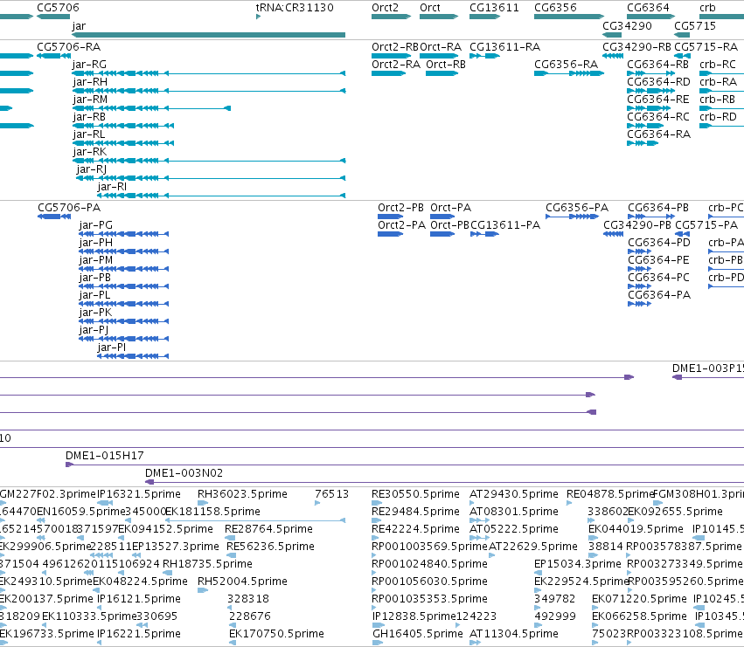Screen dimensions: 744x647
Task: Click the jar-RI transcript label
Action: [x=112, y=187]
